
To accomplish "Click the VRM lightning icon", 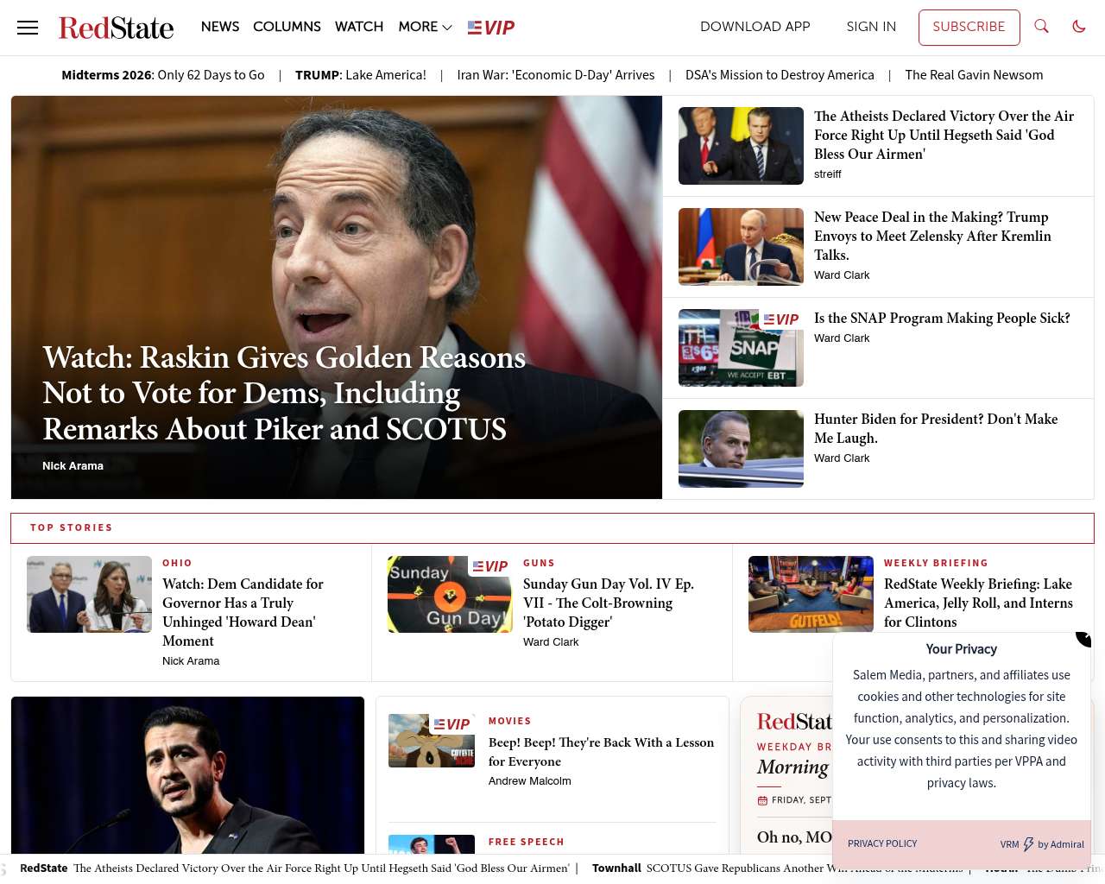I will click(1028, 844).
